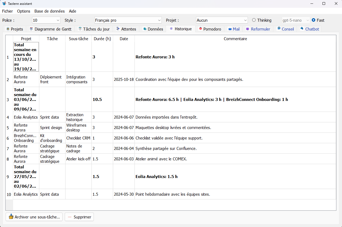Select the Diagramme de Gantt chart icon

click(x=32, y=29)
